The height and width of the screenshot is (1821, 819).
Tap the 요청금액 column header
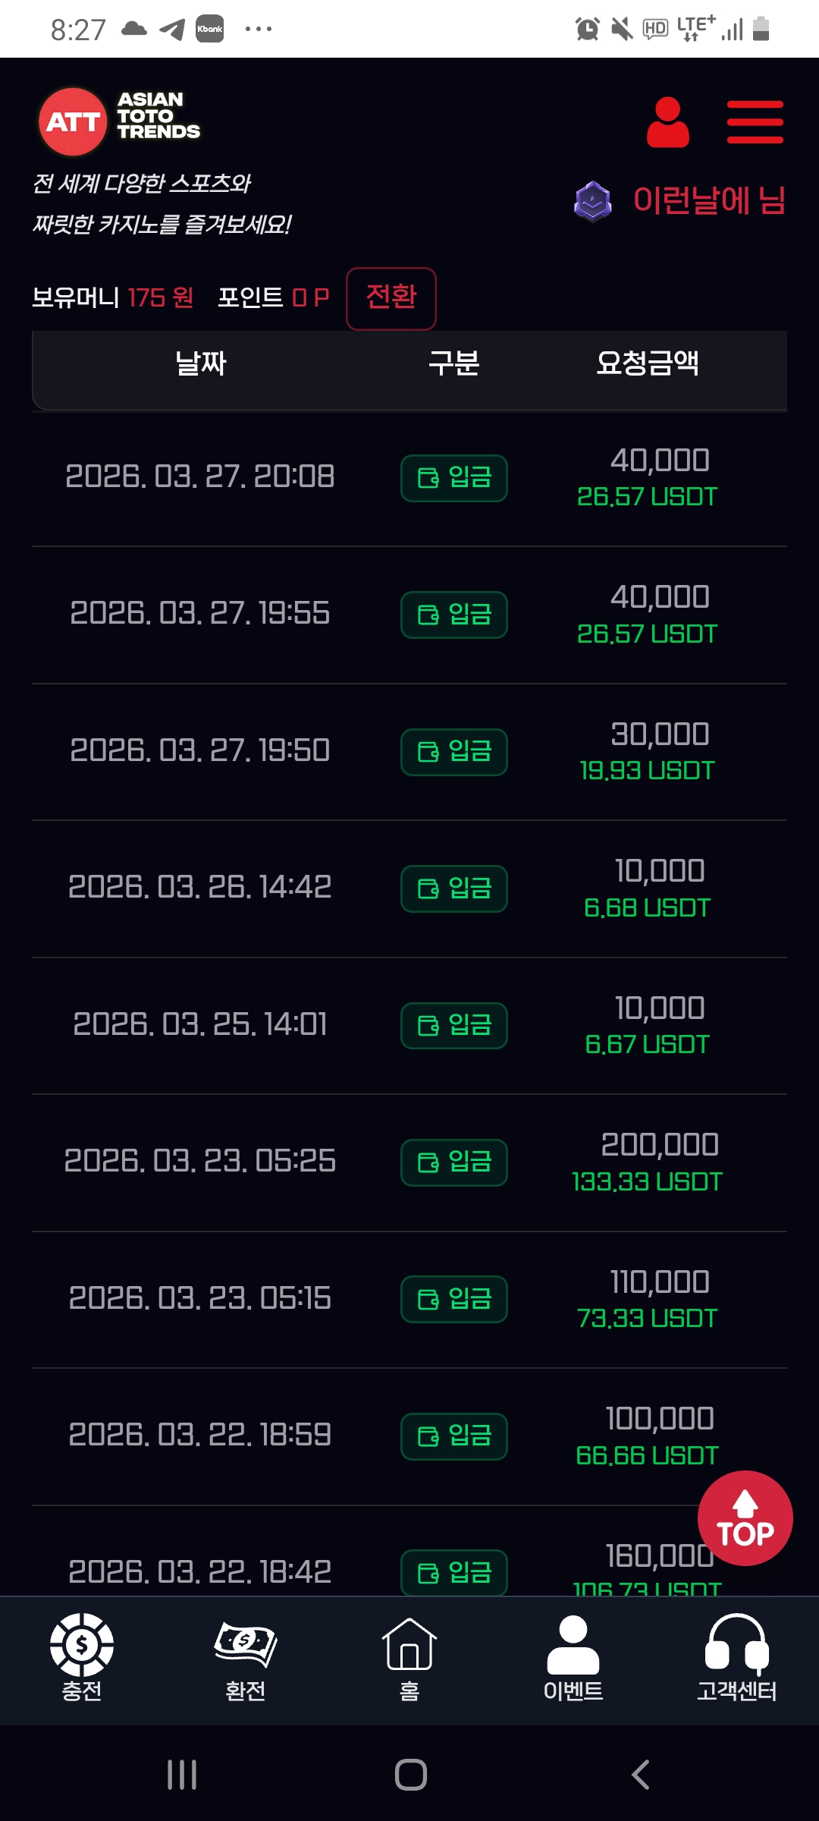(648, 363)
